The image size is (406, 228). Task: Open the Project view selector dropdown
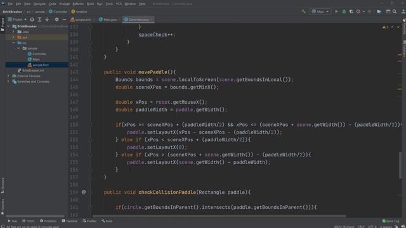tap(17, 20)
